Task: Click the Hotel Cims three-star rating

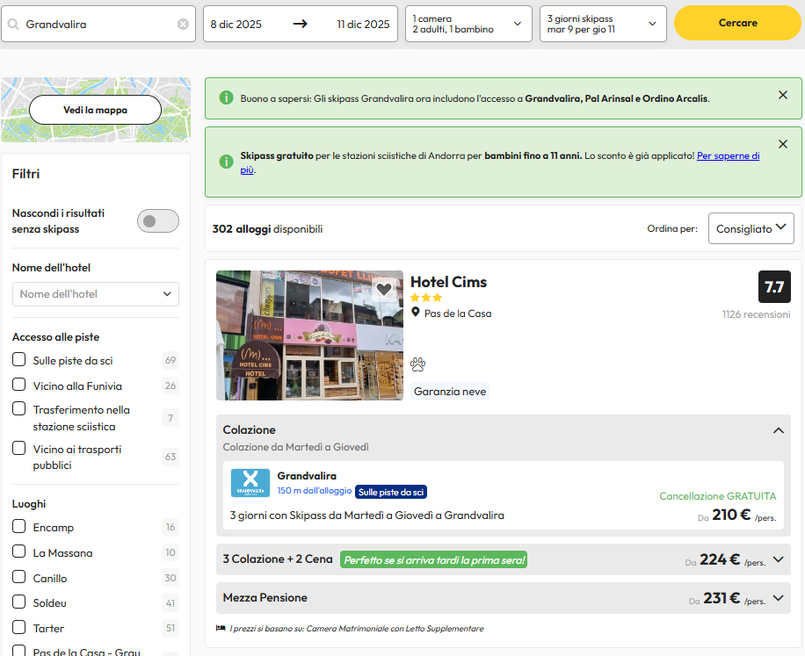Action: point(426,298)
